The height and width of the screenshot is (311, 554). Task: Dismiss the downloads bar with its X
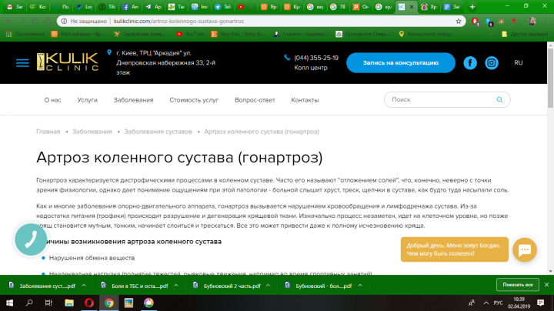tap(546, 285)
